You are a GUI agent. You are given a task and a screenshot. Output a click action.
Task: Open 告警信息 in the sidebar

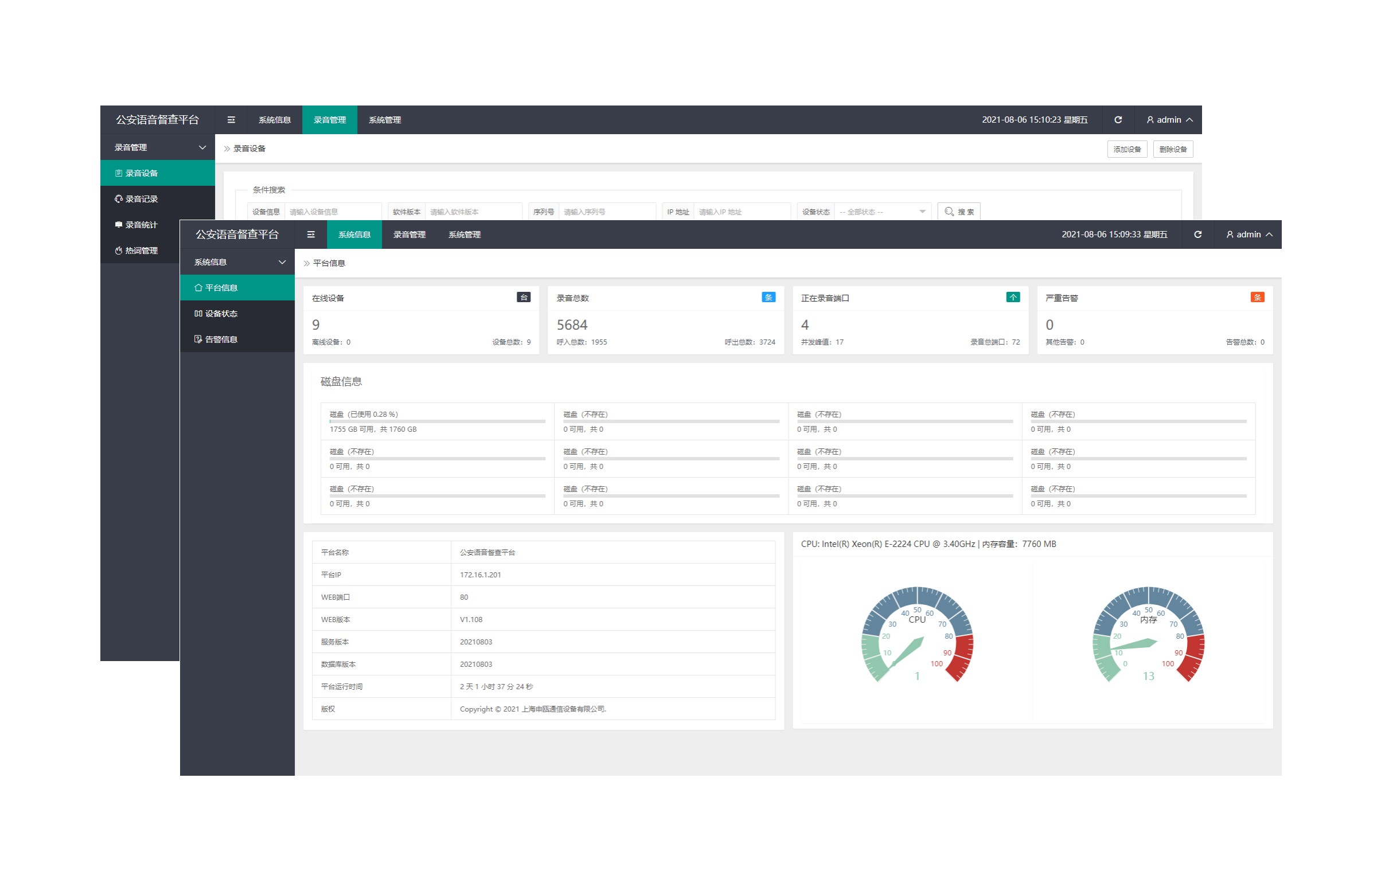pyautogui.click(x=220, y=339)
